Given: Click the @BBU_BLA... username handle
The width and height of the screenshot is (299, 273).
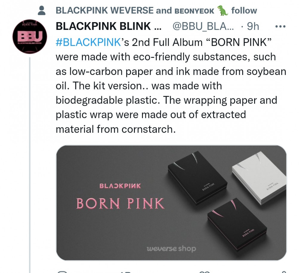Looking at the screenshot, I should click(x=203, y=27).
